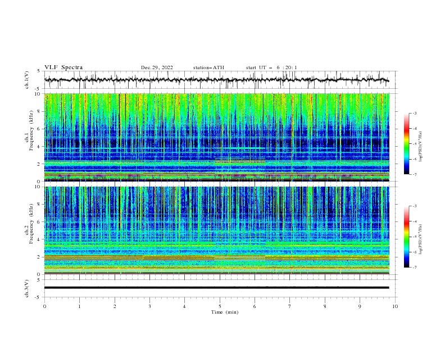
Task: Click the "ch.1(V)" waveform axis label
Action: point(27,80)
